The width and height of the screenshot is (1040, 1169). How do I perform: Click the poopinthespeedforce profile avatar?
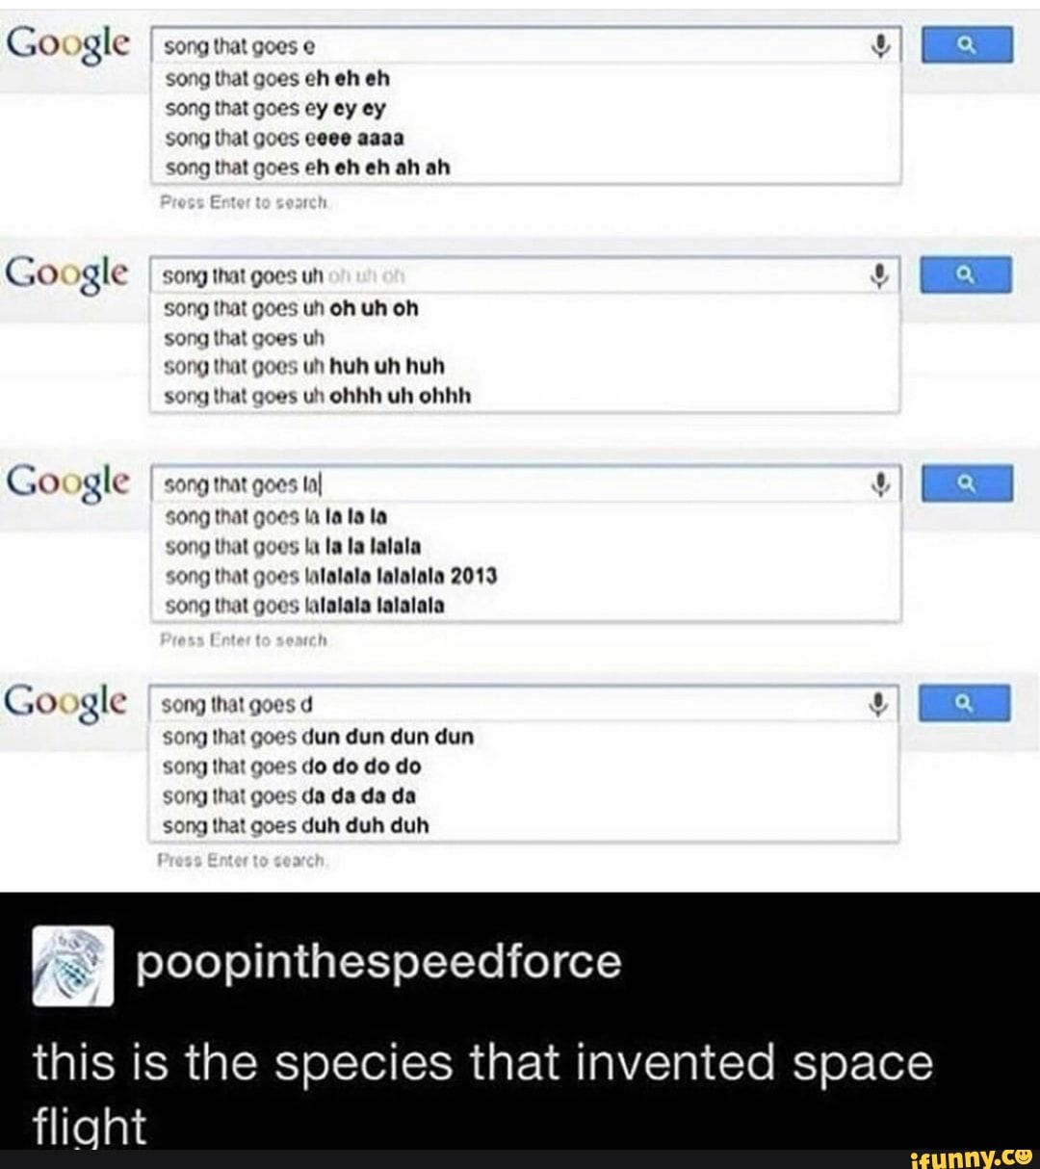(x=73, y=966)
